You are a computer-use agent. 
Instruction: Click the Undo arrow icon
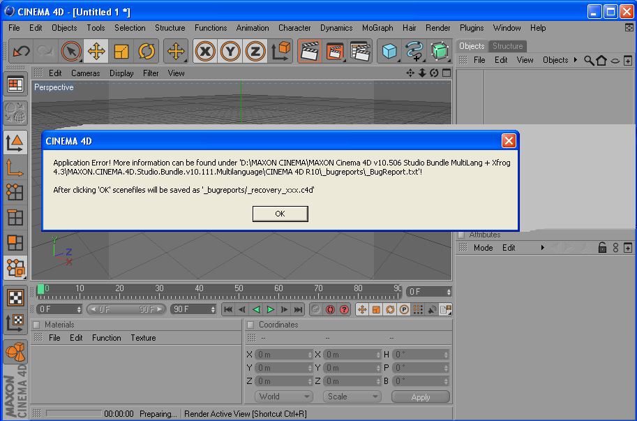tap(21, 51)
